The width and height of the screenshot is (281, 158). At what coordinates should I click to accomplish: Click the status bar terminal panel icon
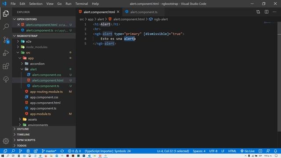click(x=260, y=151)
